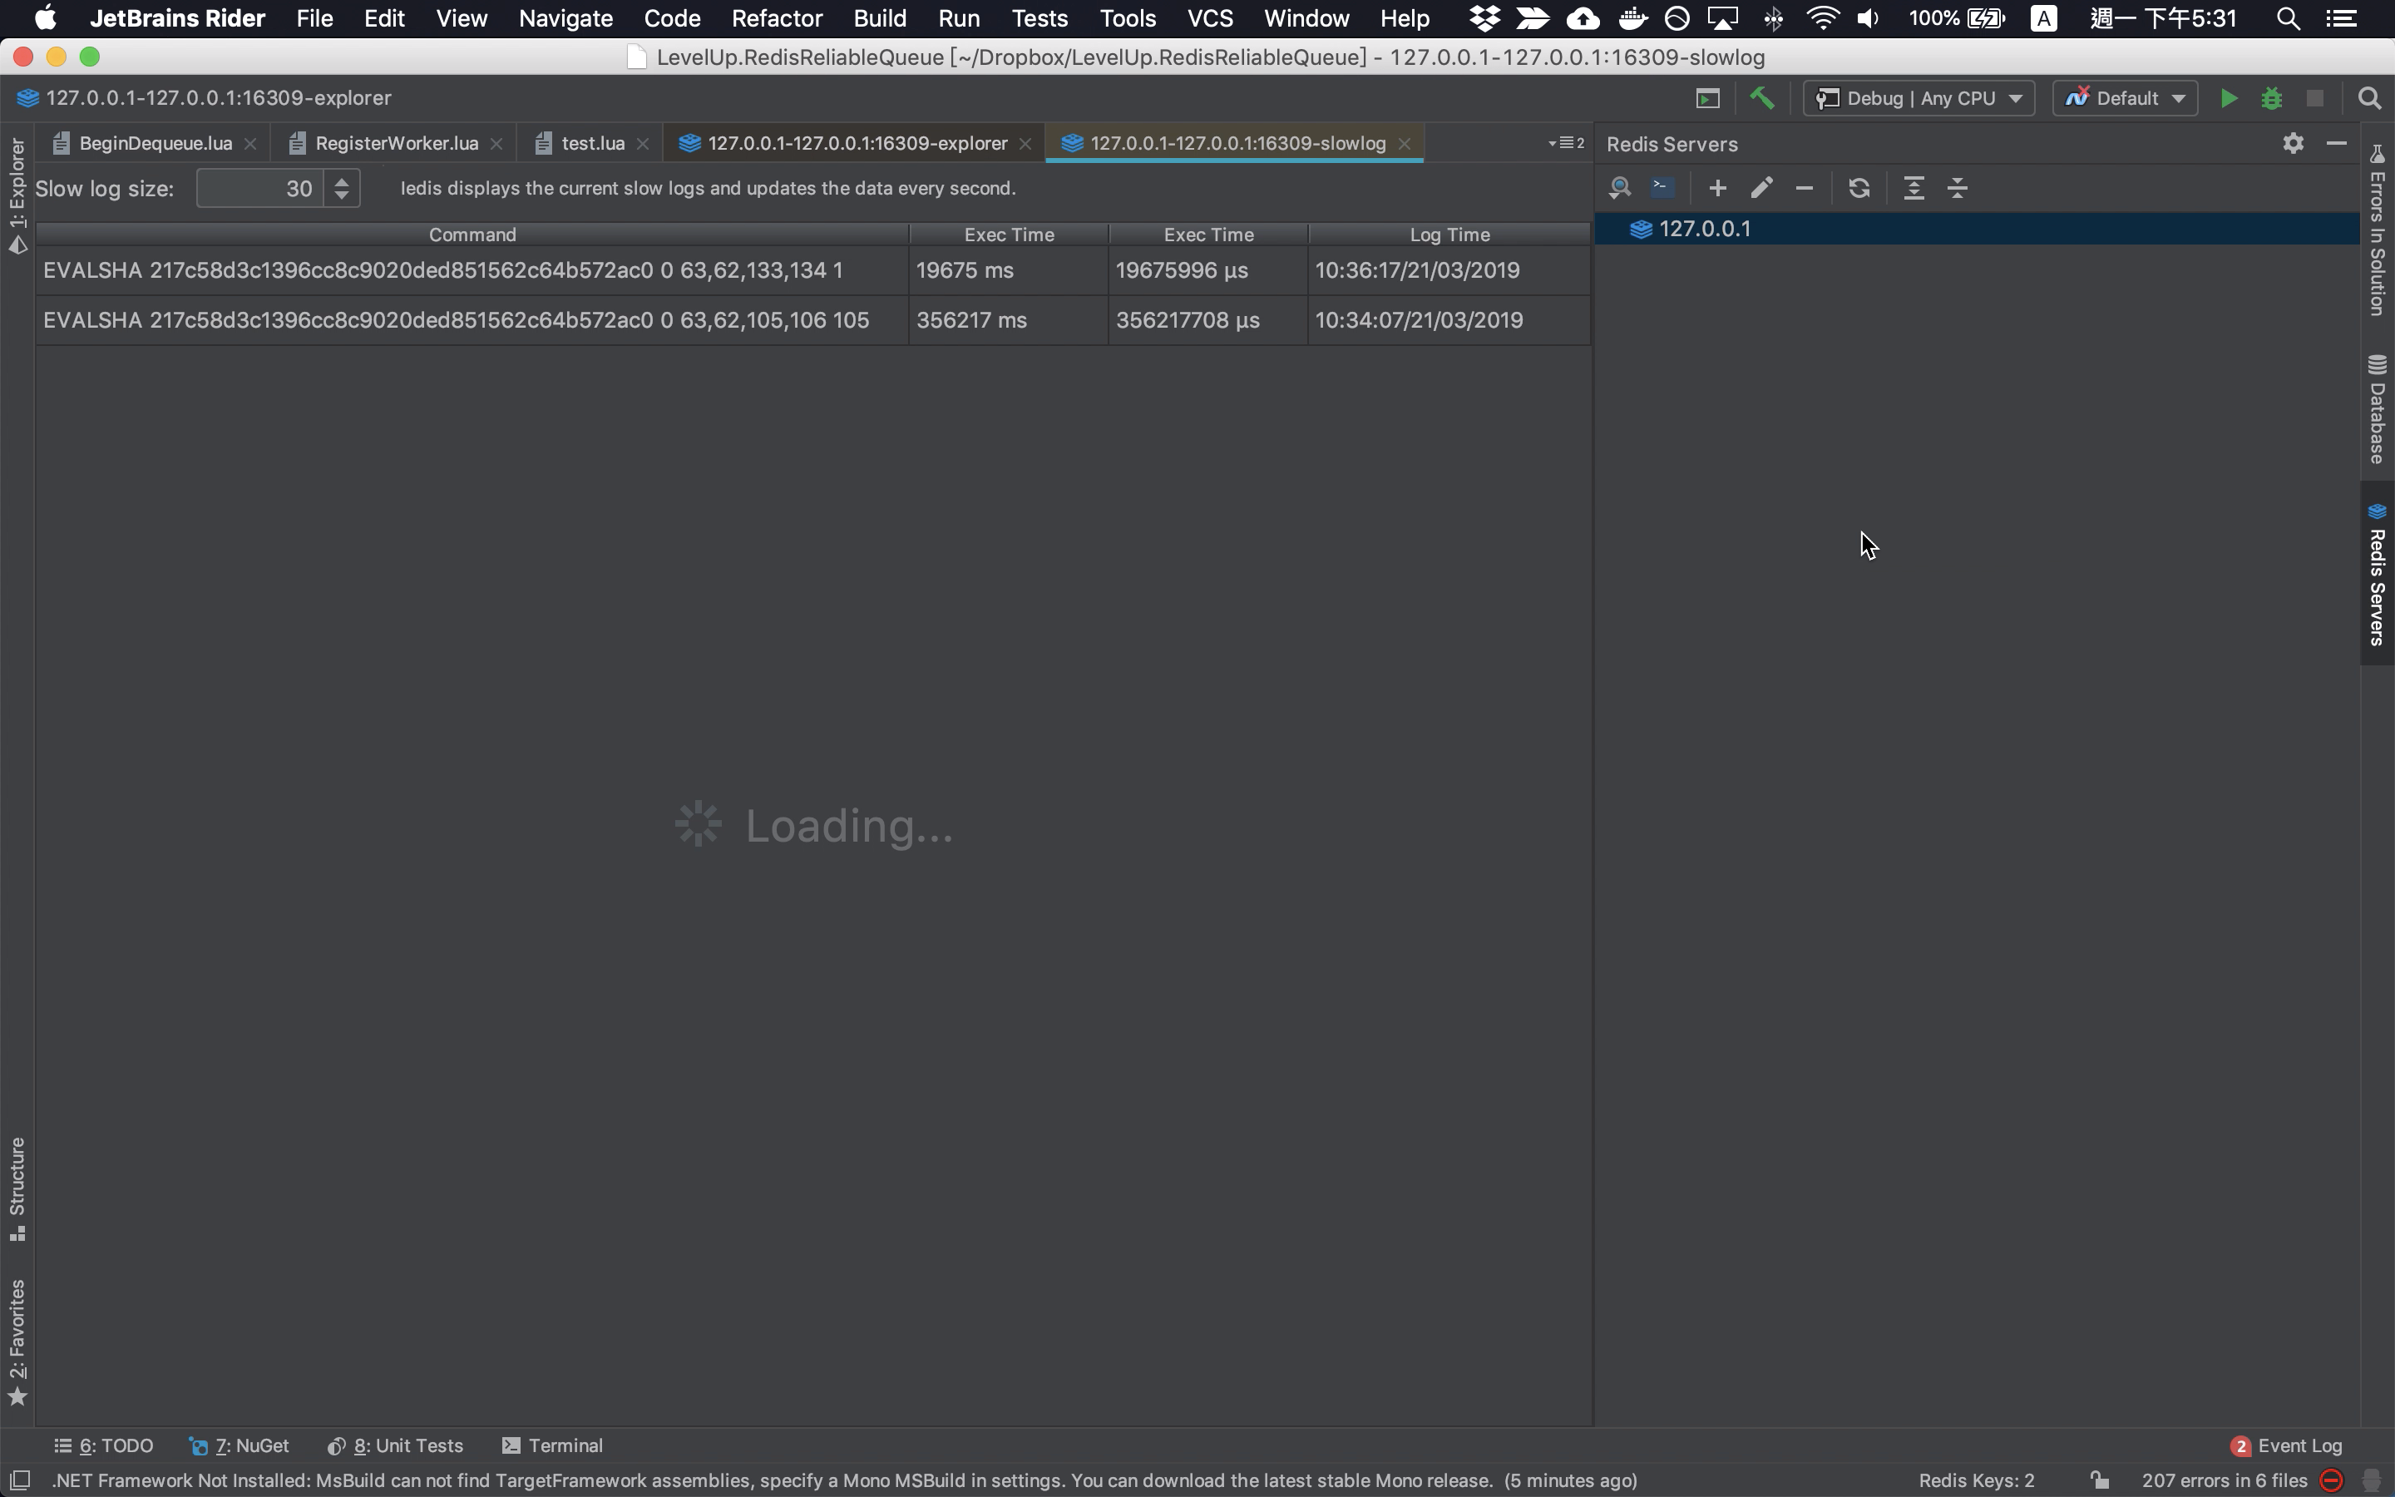Open the NuGet tool window

tap(239, 1445)
